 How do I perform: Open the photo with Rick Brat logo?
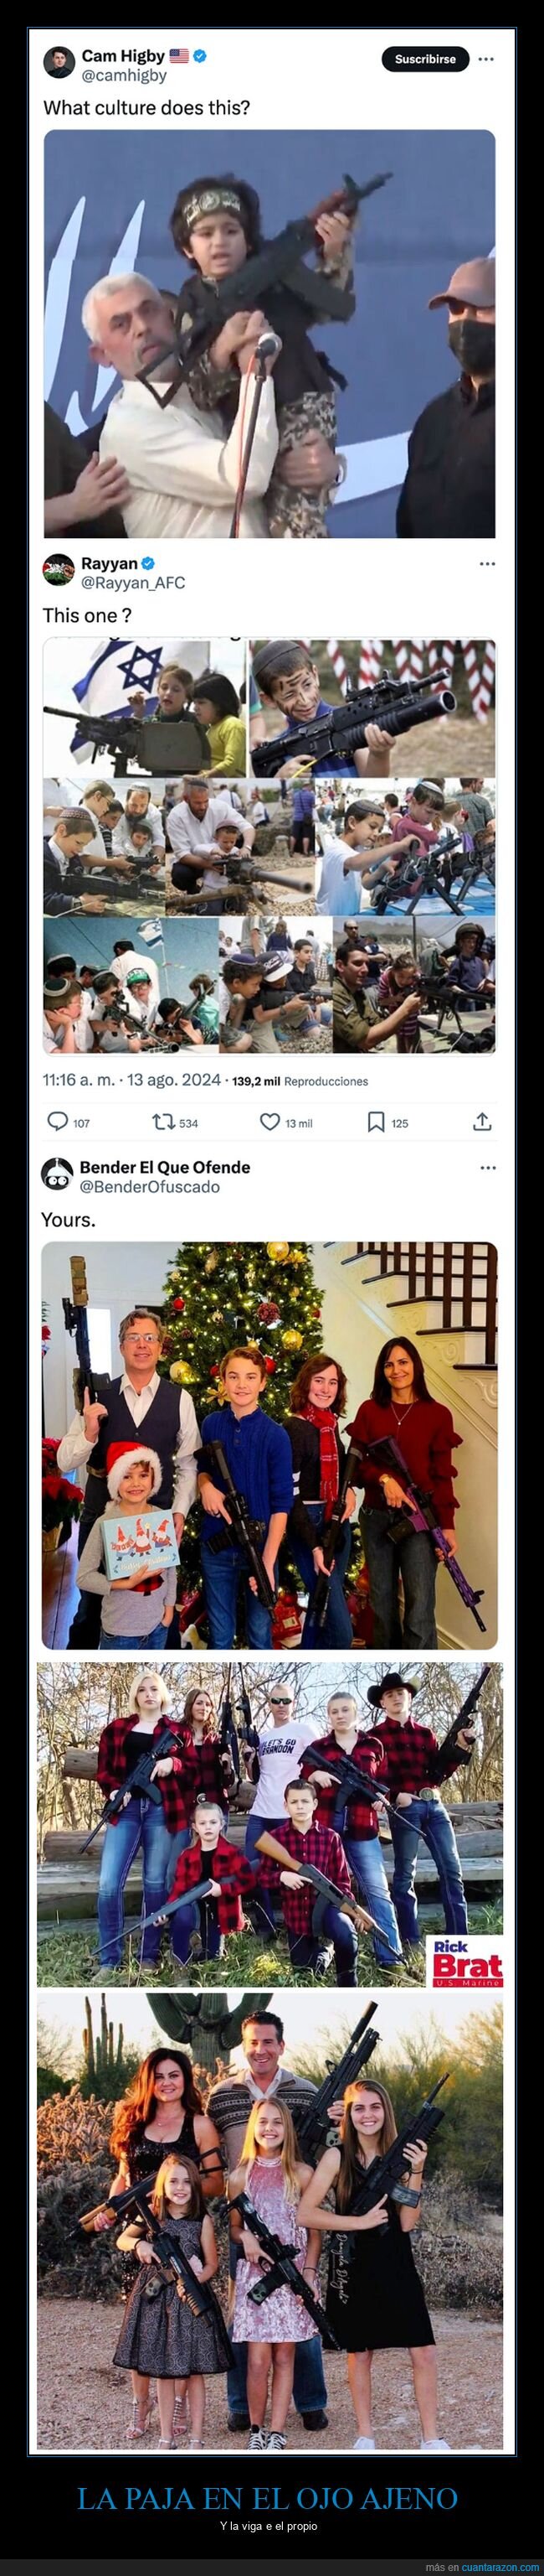point(269,1823)
